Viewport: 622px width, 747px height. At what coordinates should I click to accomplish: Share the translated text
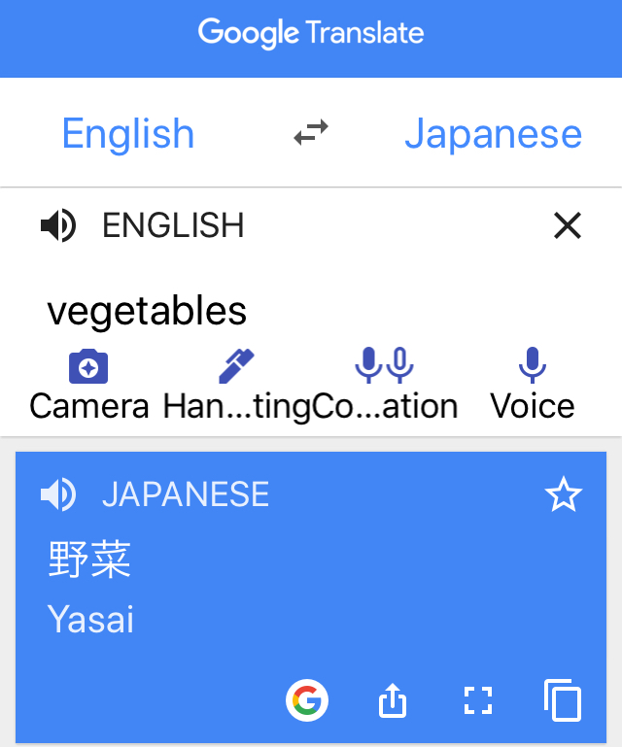(x=393, y=700)
